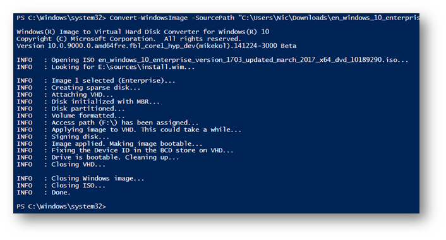
Task: Click the 'Volume formatted' line
Action: click(x=71, y=116)
